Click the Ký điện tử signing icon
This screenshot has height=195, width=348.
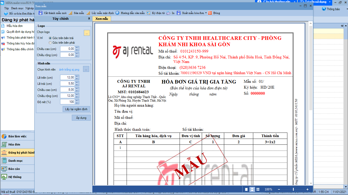tap(149, 13)
